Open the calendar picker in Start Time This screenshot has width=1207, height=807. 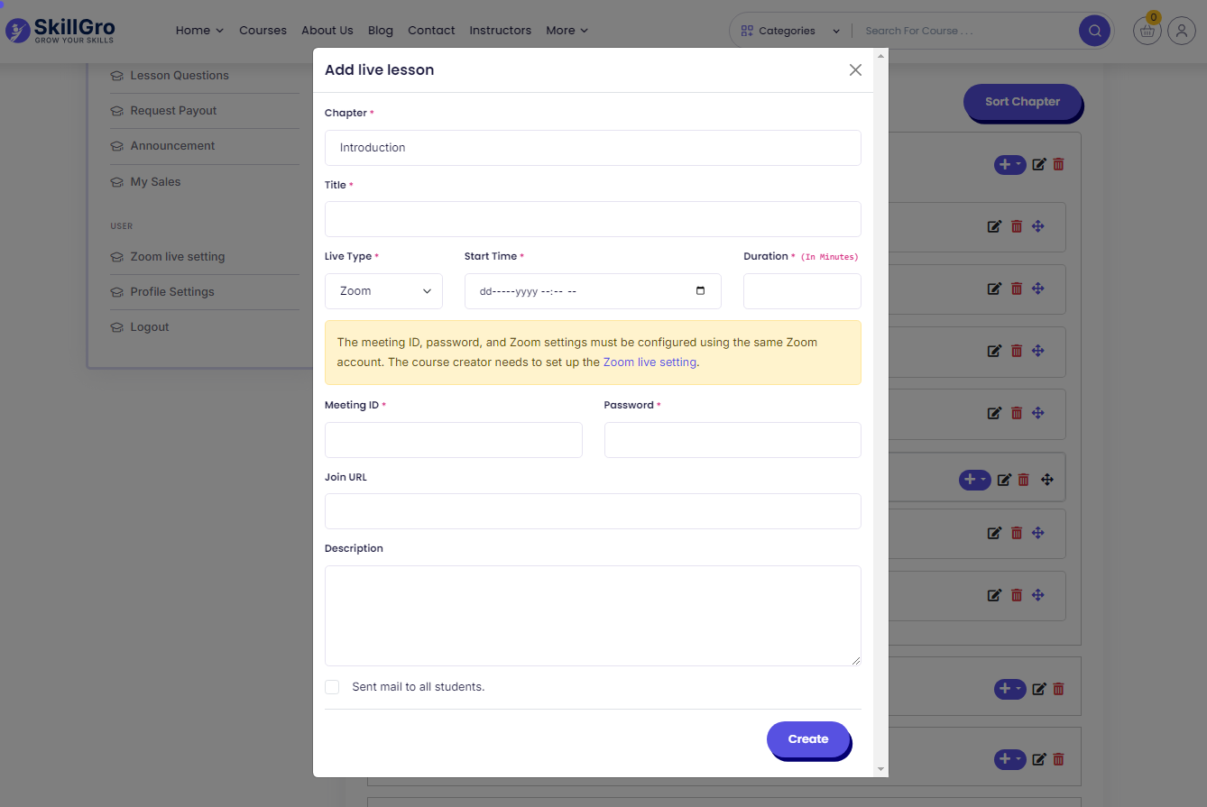click(x=701, y=291)
